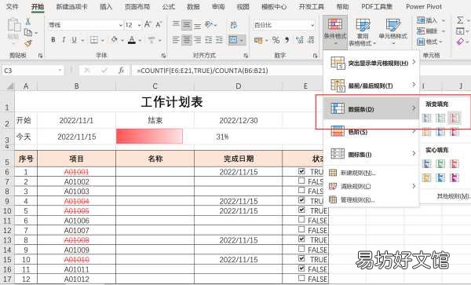Expand the Name Box dropdown arrow

[x=60, y=71]
